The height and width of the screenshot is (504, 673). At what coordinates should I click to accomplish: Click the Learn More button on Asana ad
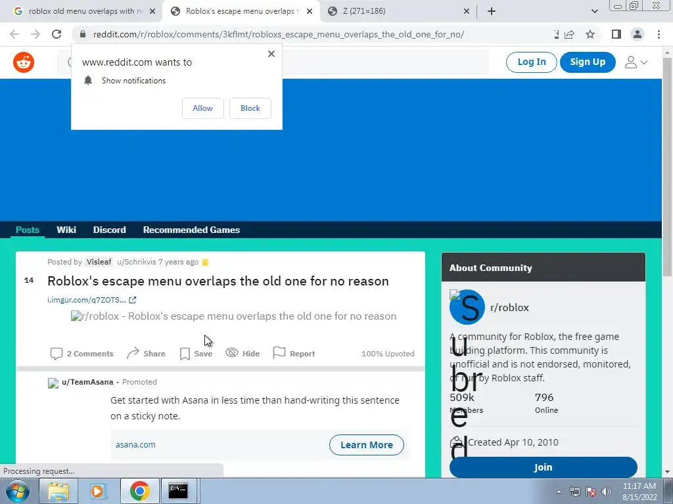[x=367, y=445]
